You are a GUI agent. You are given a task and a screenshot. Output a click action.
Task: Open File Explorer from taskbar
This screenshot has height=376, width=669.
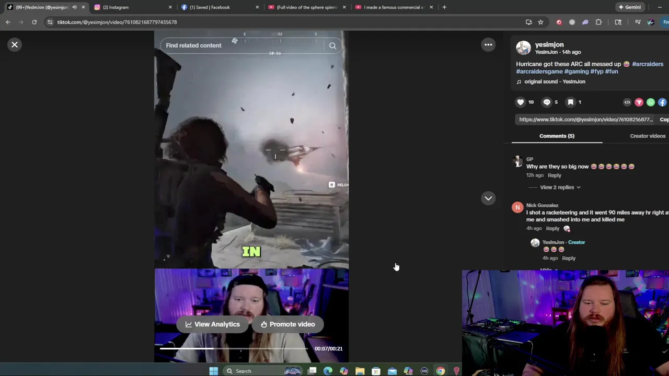pos(360,371)
